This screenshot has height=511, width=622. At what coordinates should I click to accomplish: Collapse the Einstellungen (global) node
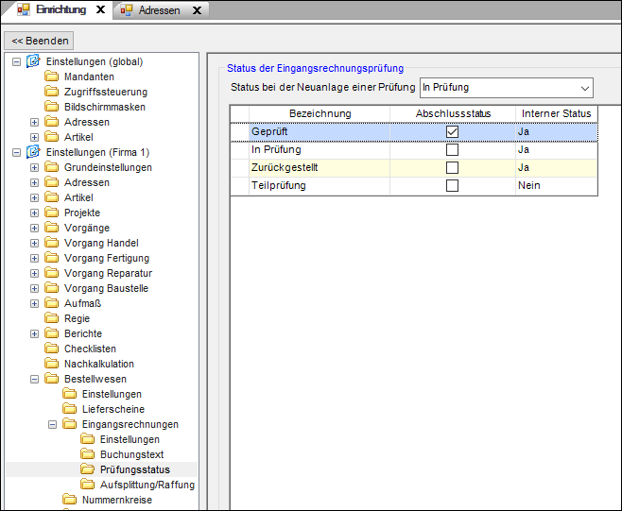pos(16,61)
